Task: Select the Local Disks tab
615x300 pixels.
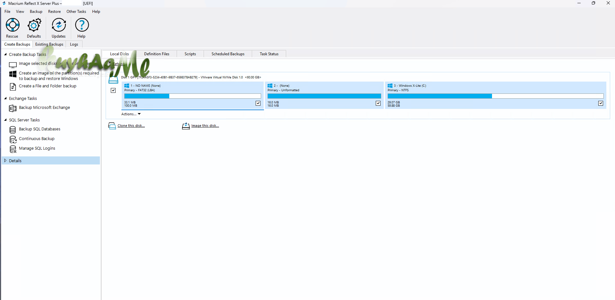Action: pyautogui.click(x=119, y=54)
